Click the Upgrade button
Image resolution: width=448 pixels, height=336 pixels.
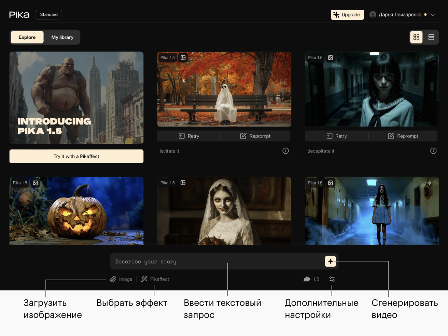347,15
